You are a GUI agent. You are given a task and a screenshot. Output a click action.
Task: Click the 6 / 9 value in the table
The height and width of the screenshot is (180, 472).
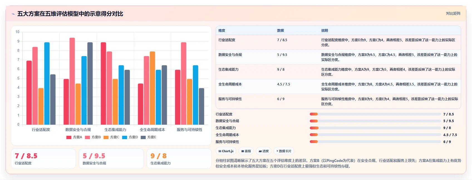coord(281,99)
